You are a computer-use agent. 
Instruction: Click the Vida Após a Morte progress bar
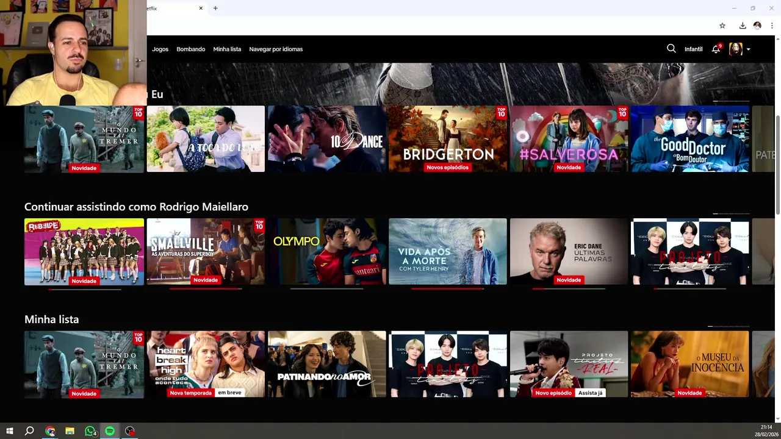tap(448, 288)
